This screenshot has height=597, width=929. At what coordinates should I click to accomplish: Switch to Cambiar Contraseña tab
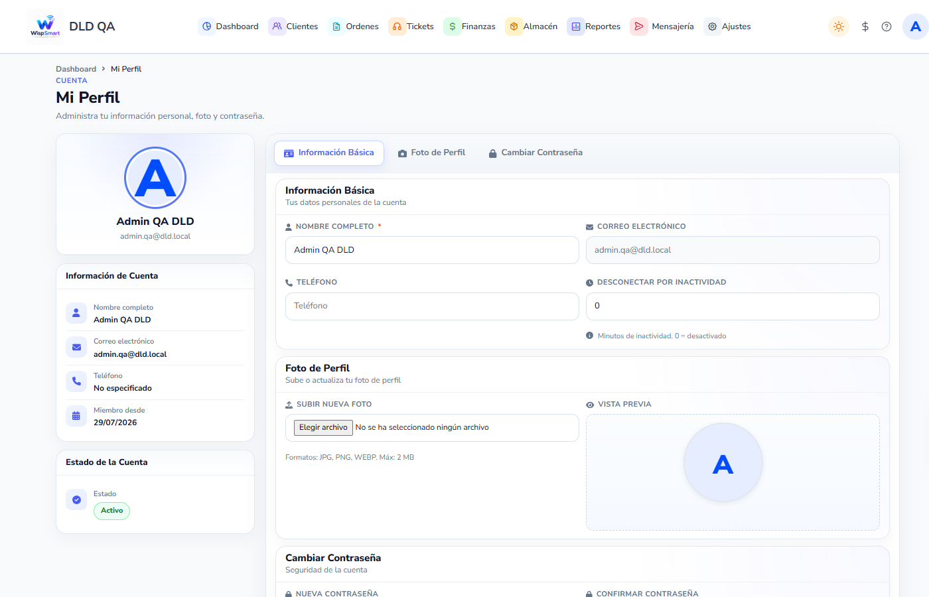pos(536,153)
